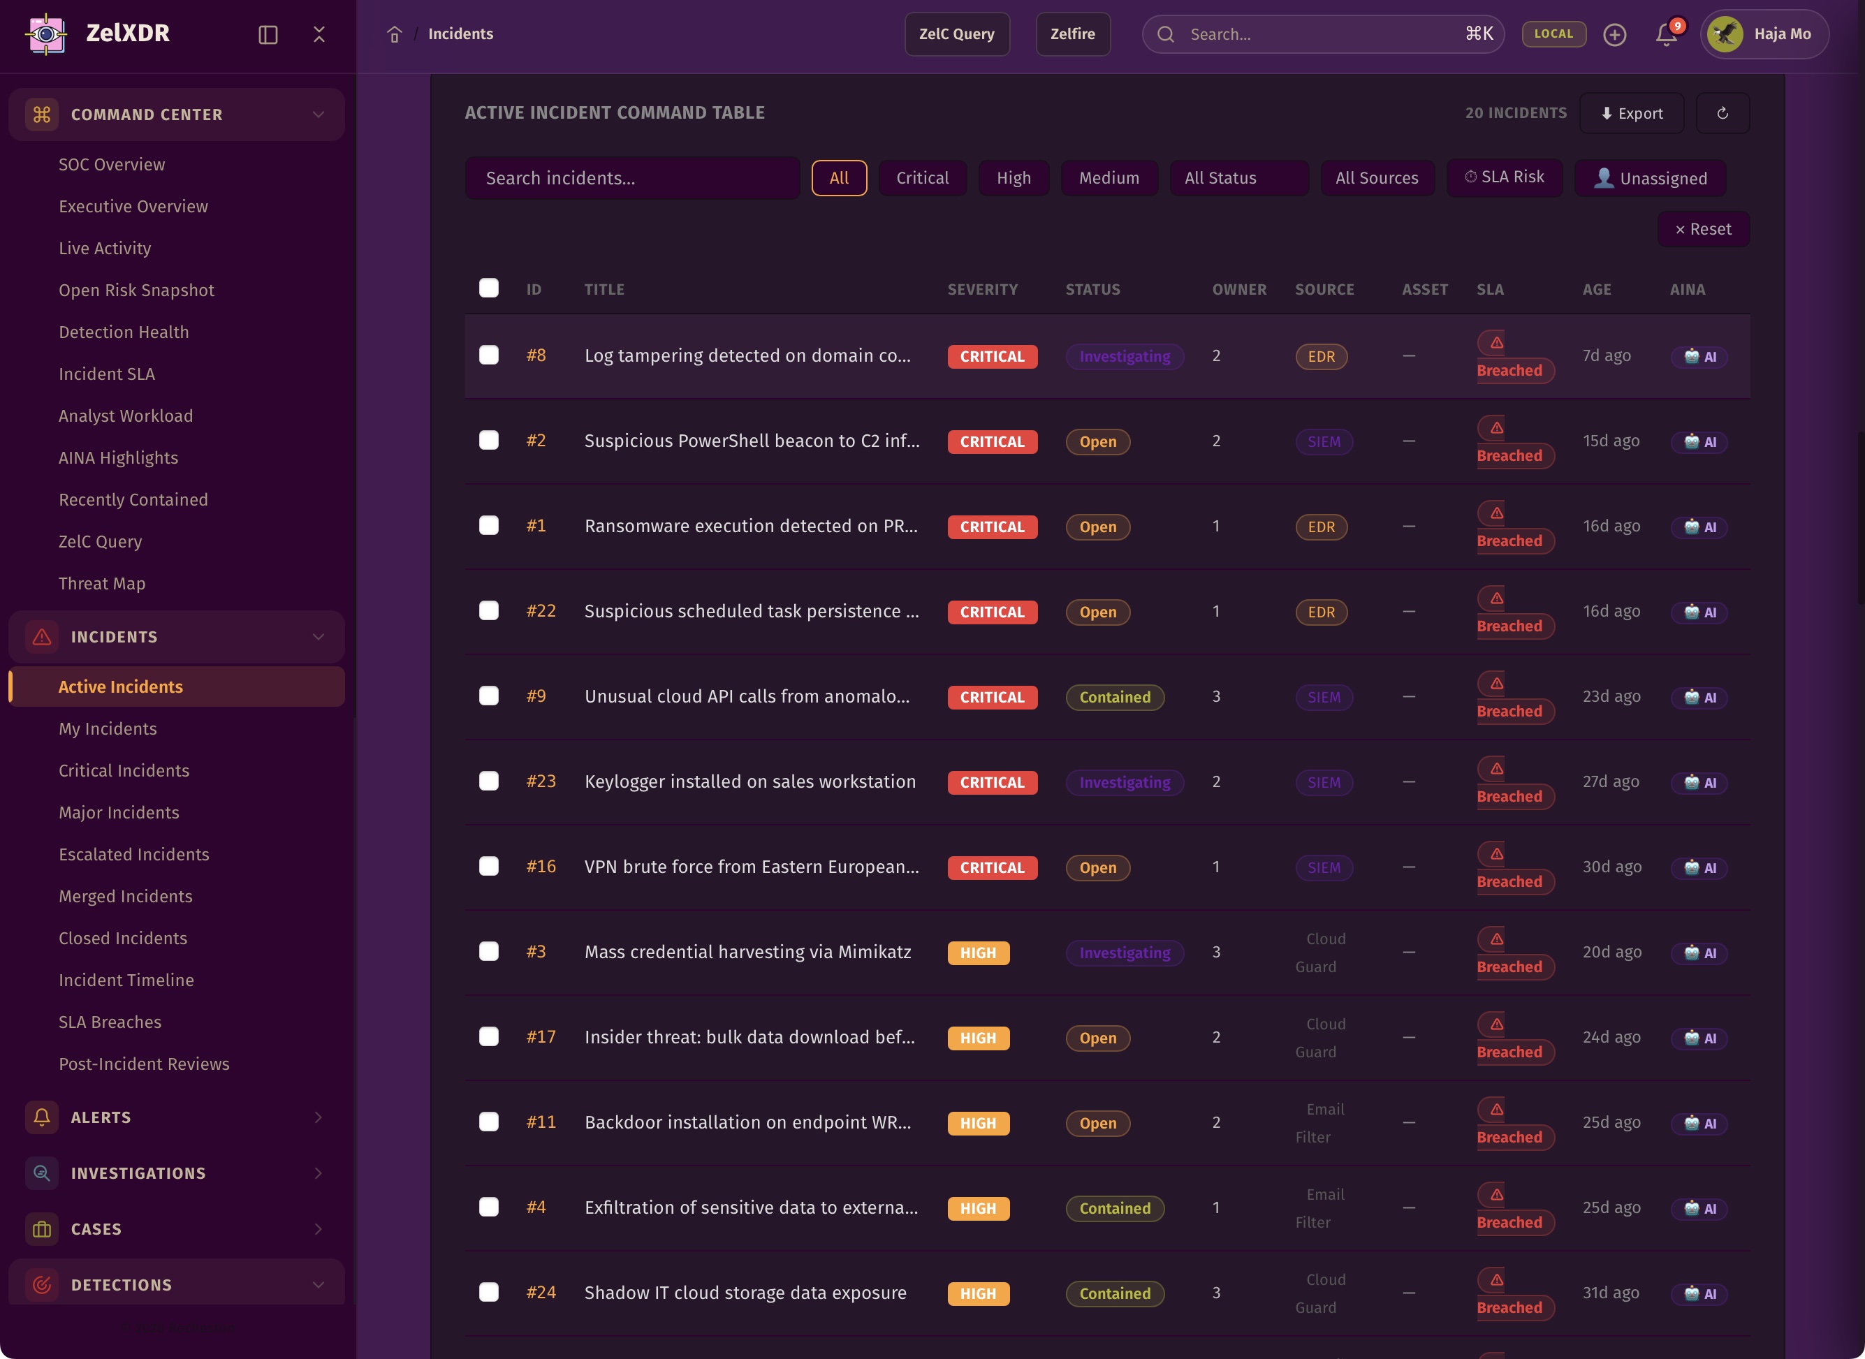Click the sidebar panel toggle icon
This screenshot has width=1865, height=1359.
(x=268, y=34)
